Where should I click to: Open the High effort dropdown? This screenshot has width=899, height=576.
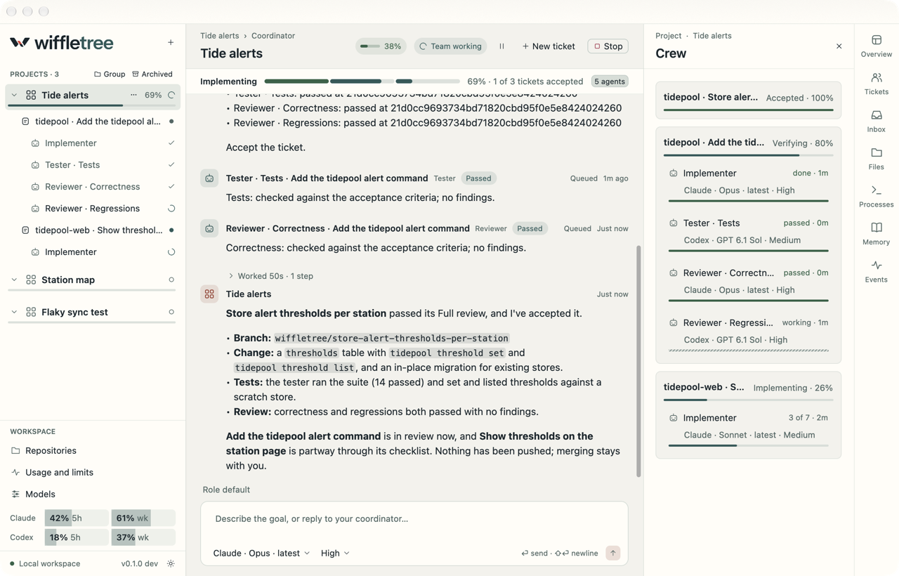point(335,554)
